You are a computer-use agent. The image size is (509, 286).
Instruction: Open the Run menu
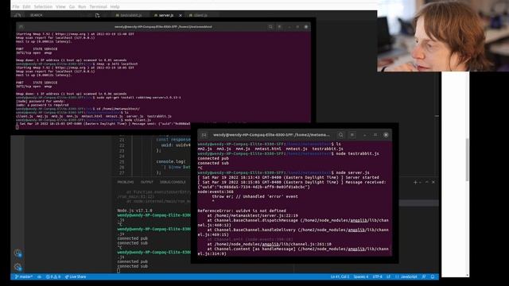[x=82, y=6]
